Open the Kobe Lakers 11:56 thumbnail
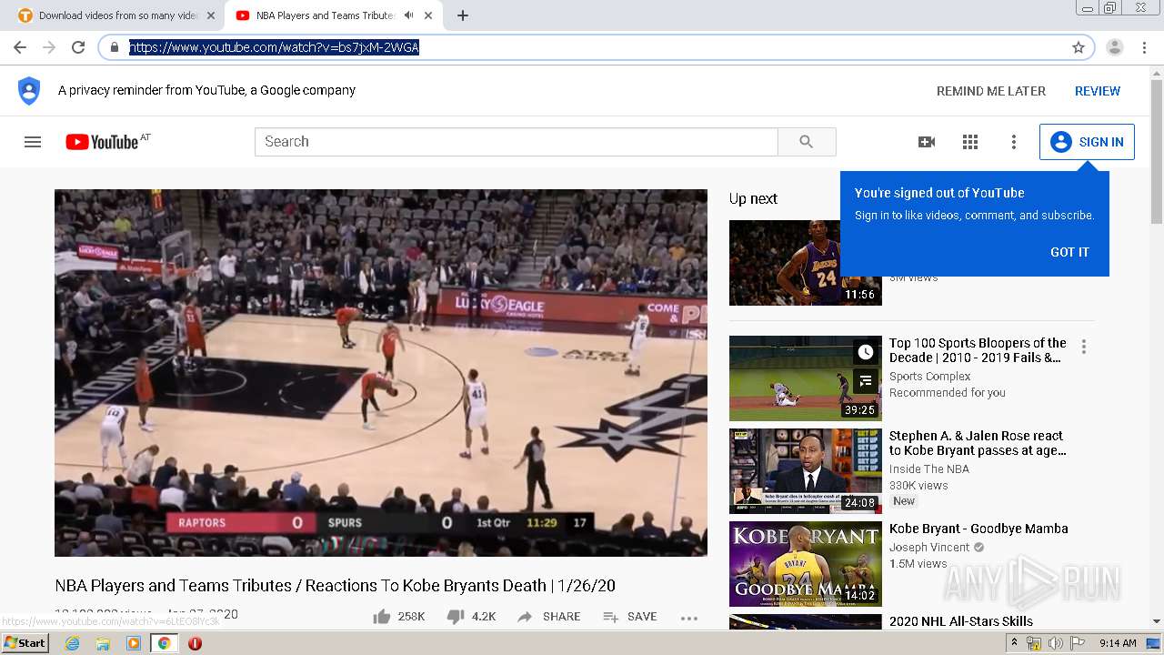The width and height of the screenshot is (1164, 655). [784, 263]
